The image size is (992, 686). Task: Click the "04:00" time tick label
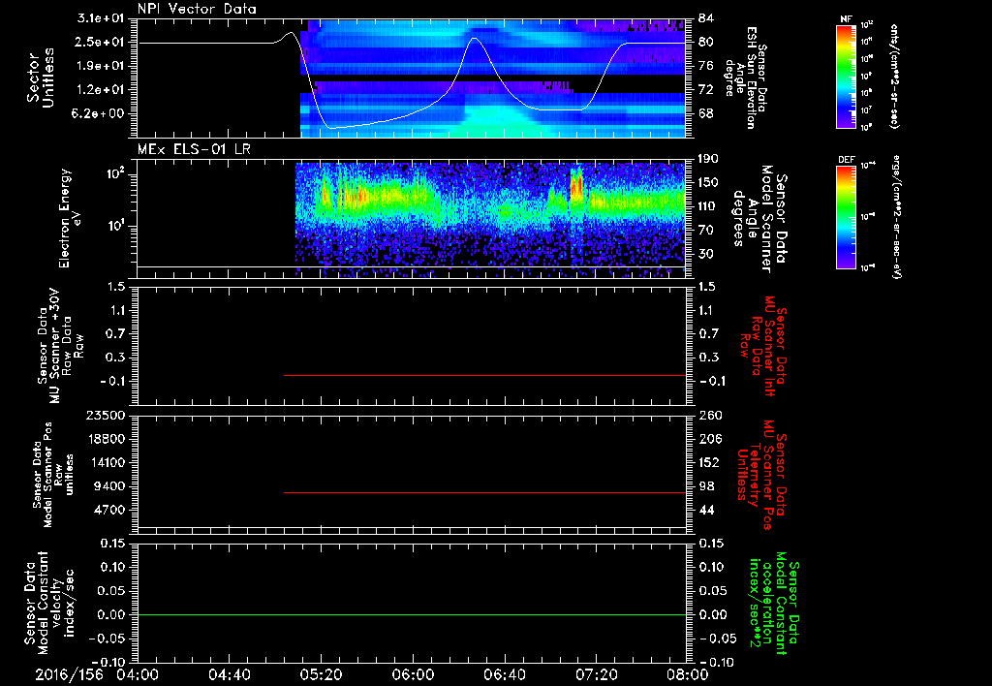138,674
